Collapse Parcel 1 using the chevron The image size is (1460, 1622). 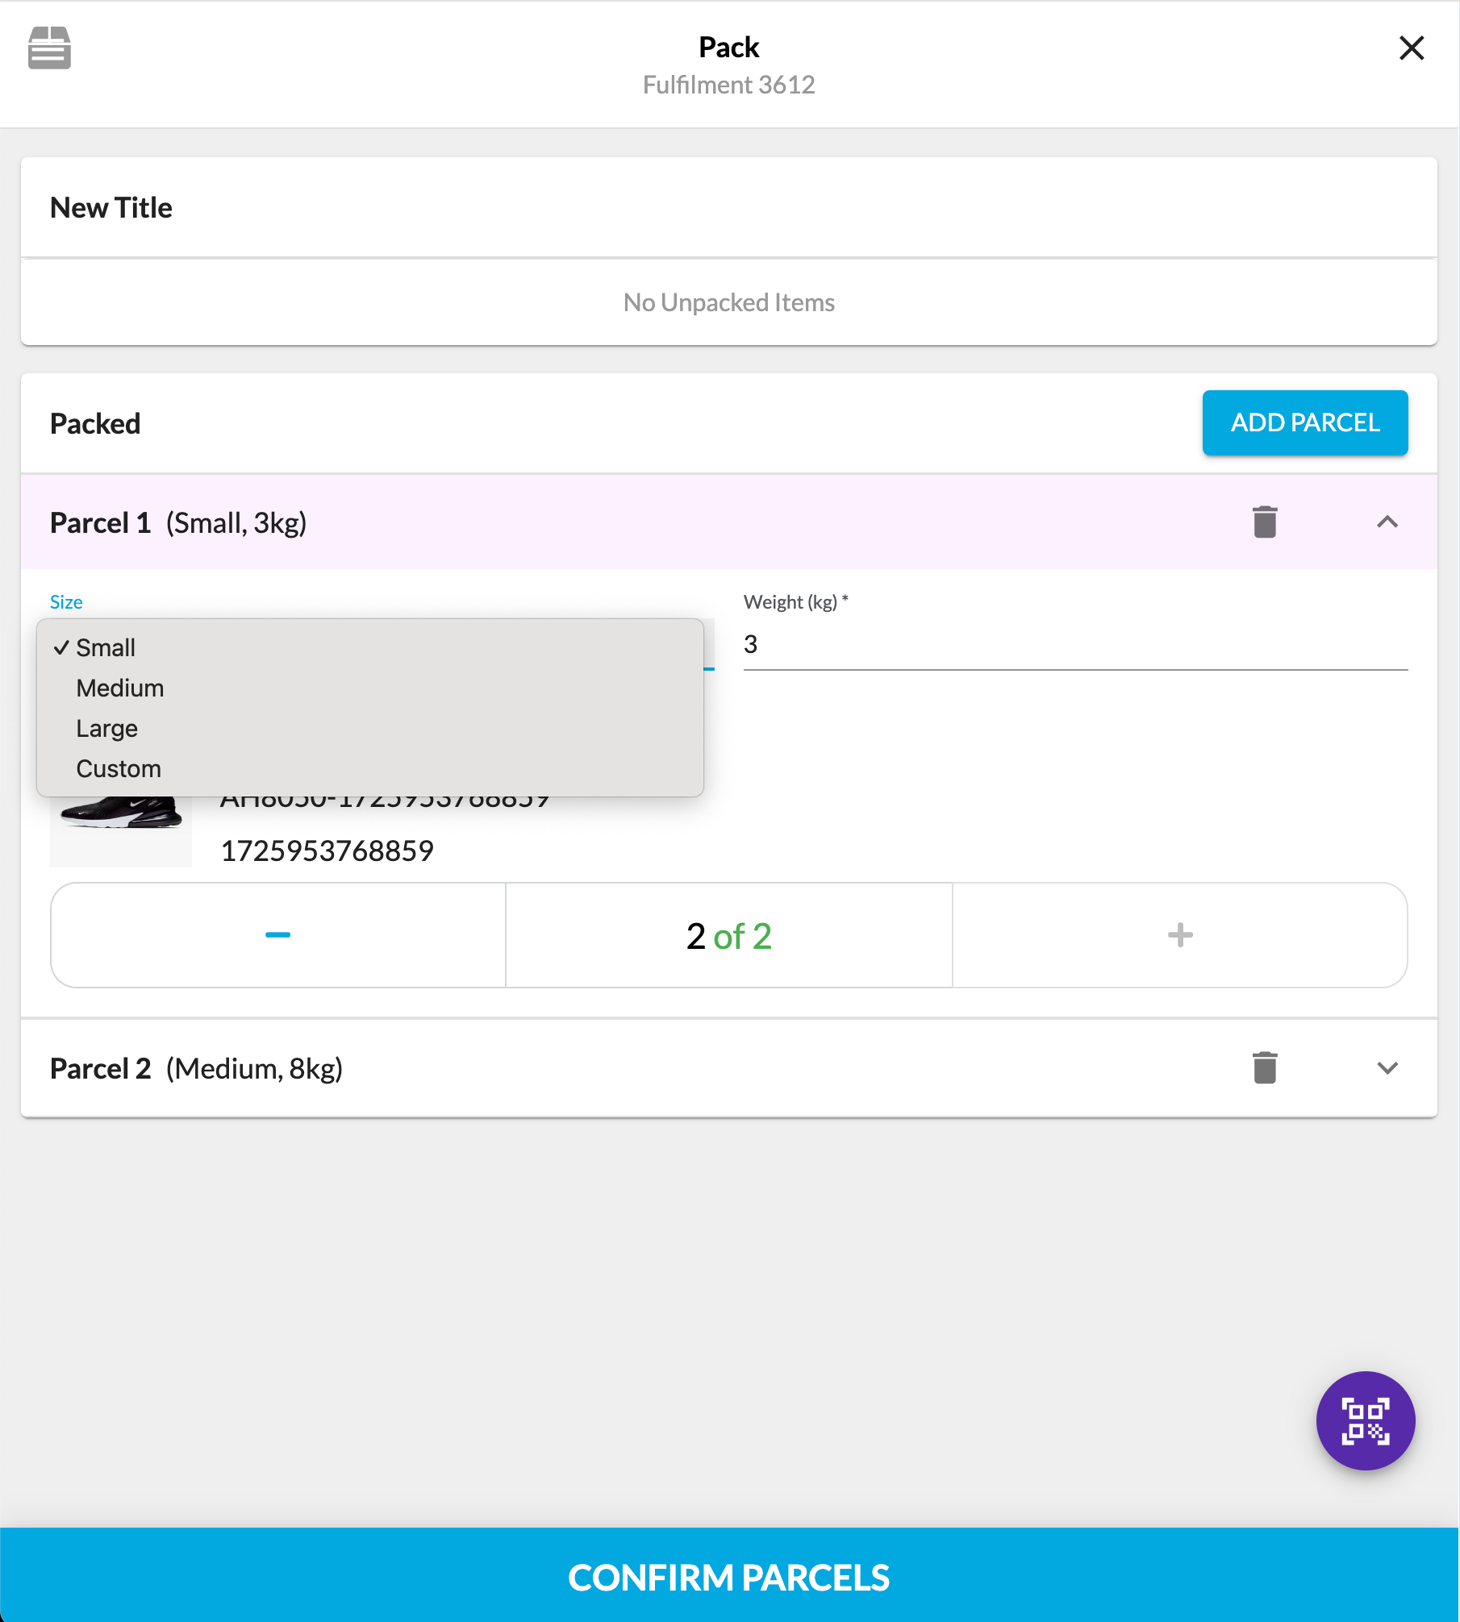[x=1387, y=522]
